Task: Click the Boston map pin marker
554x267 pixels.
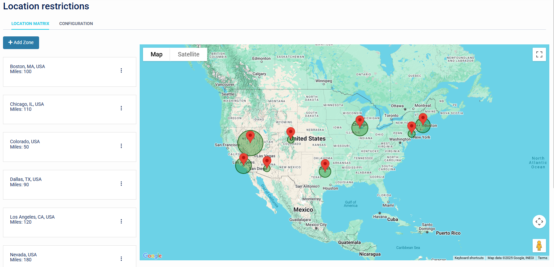Action: [x=423, y=118]
